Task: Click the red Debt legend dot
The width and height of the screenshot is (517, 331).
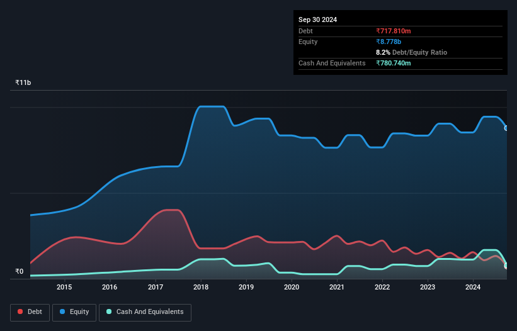Action: click(20, 311)
